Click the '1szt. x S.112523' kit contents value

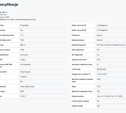110,96
